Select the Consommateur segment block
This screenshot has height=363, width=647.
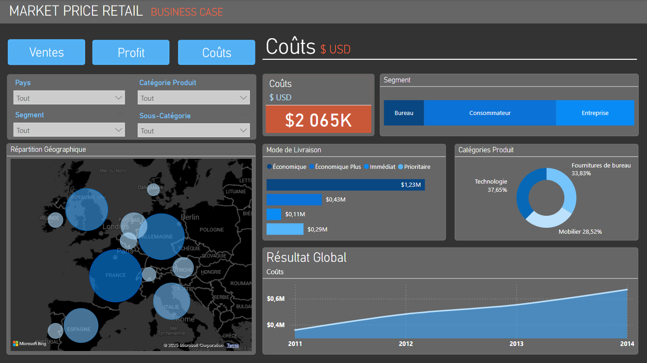[490, 113]
